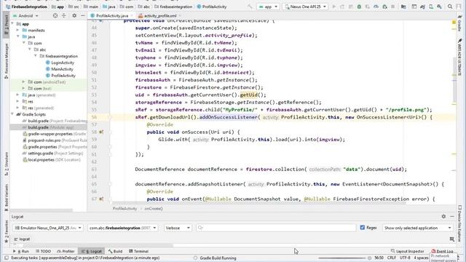
Task: Click the override gutter icon beside onEvent
Action: [101, 199]
